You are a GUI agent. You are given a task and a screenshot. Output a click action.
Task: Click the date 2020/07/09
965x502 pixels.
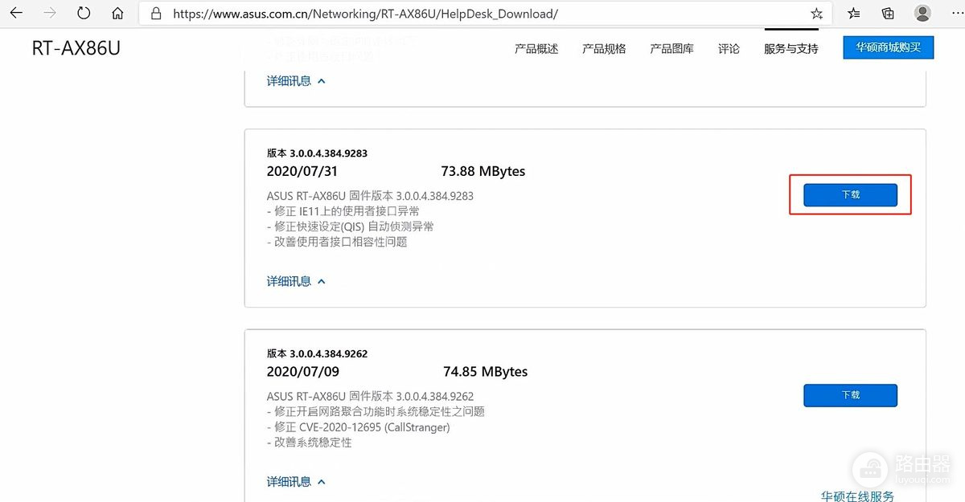[302, 372]
